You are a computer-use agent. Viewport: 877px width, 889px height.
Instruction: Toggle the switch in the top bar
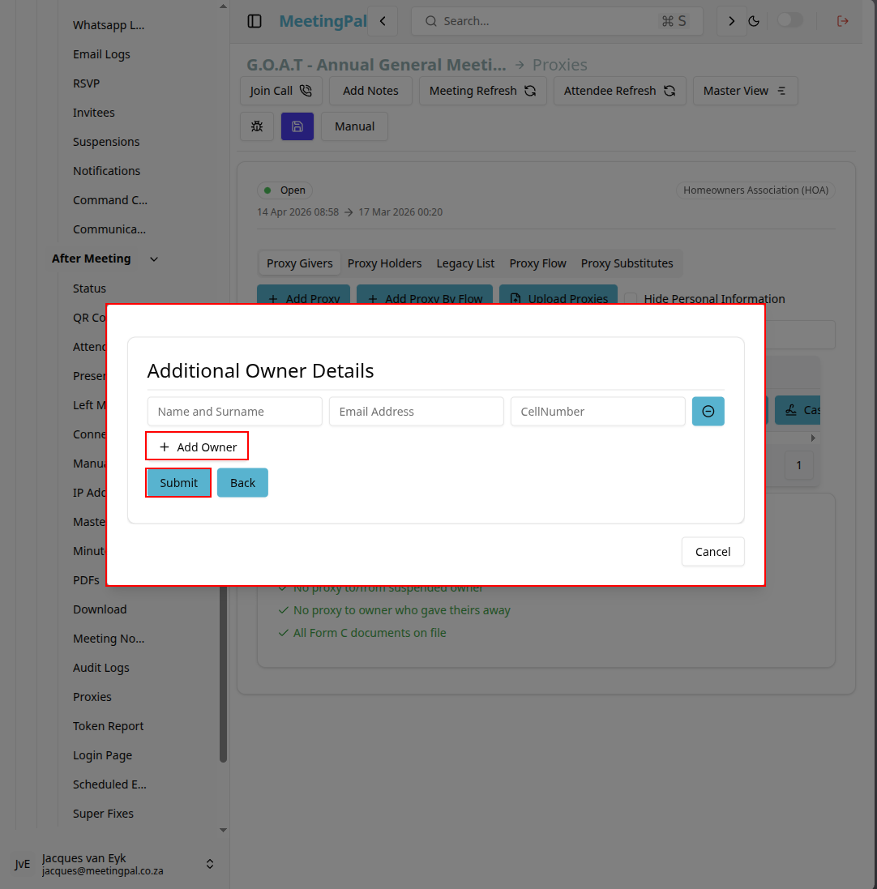click(x=789, y=20)
